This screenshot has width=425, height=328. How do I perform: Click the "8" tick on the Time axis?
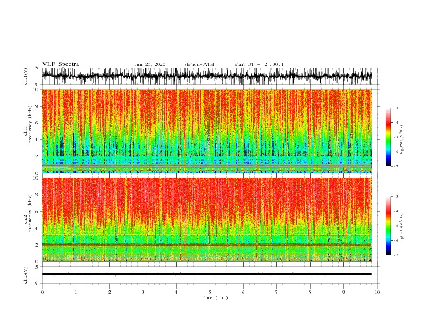[310, 292]
